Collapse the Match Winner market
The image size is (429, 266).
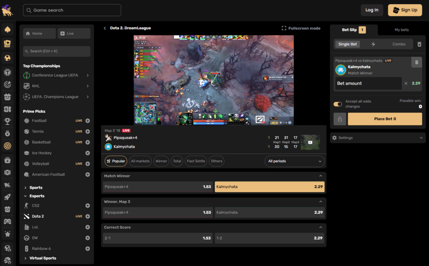coord(320,176)
